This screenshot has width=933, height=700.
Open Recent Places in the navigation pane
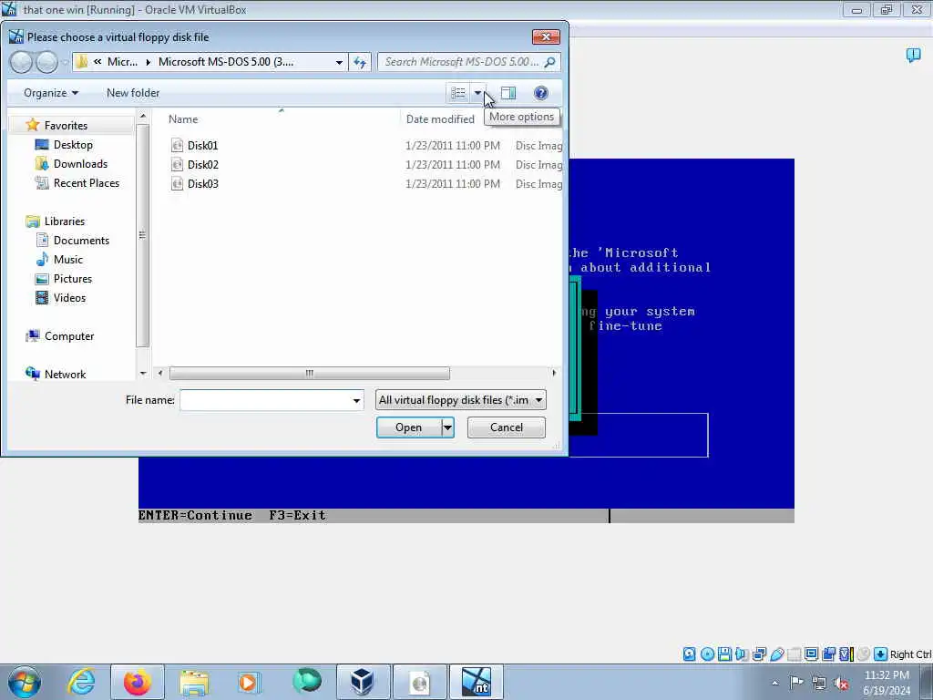point(87,182)
